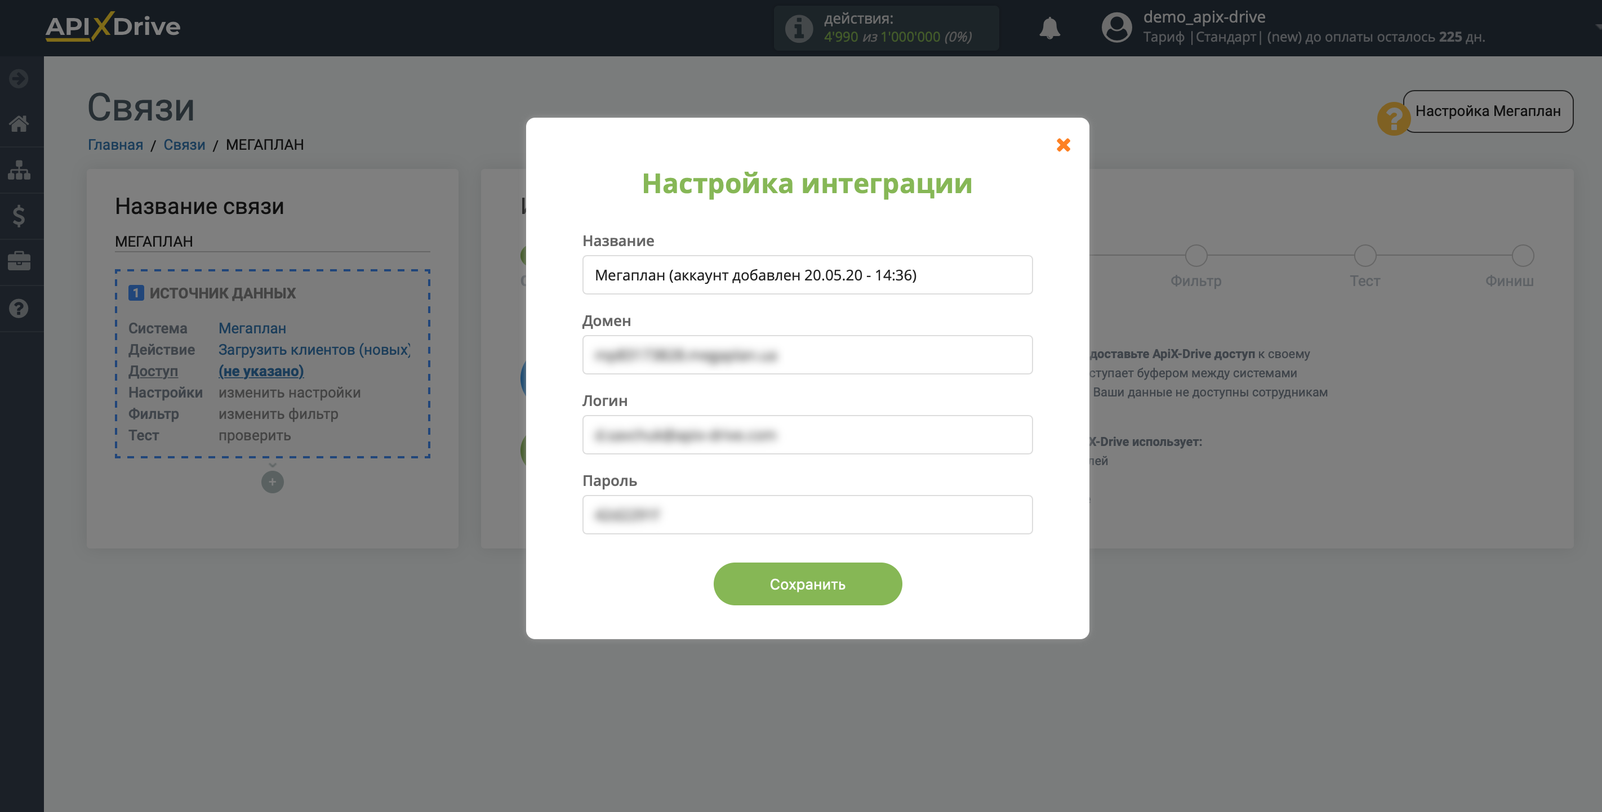Go to Связи breadcrumb link
Image resolution: width=1602 pixels, height=812 pixels.
coord(184,144)
